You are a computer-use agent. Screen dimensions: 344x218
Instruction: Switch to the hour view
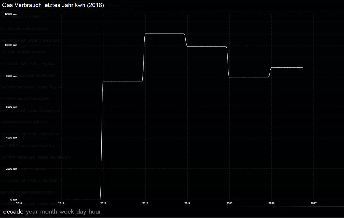(95, 212)
